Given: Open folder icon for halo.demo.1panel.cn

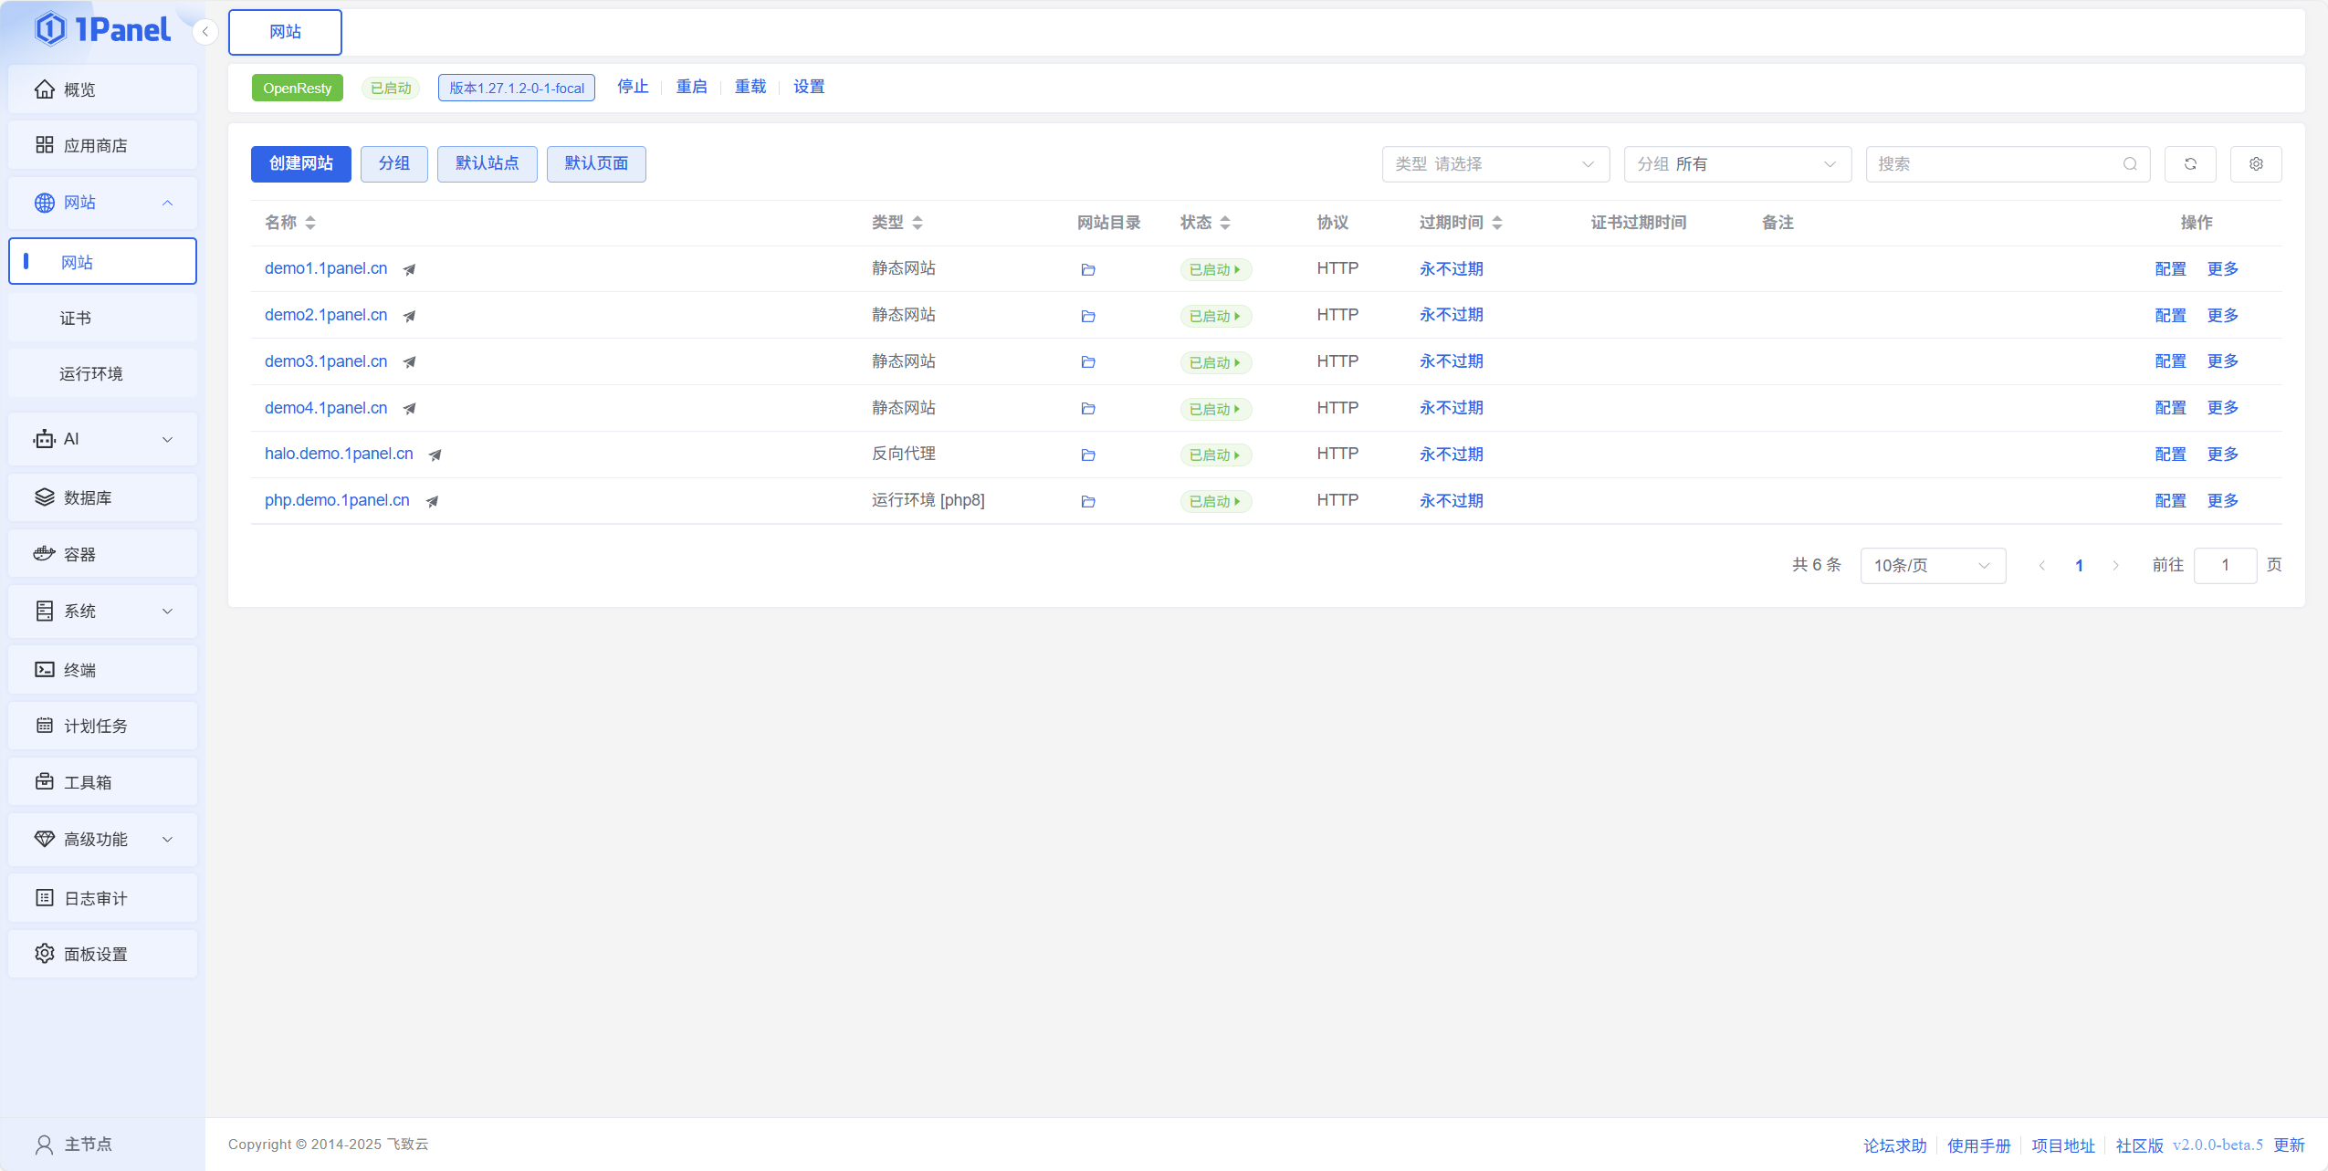Looking at the screenshot, I should tap(1087, 455).
